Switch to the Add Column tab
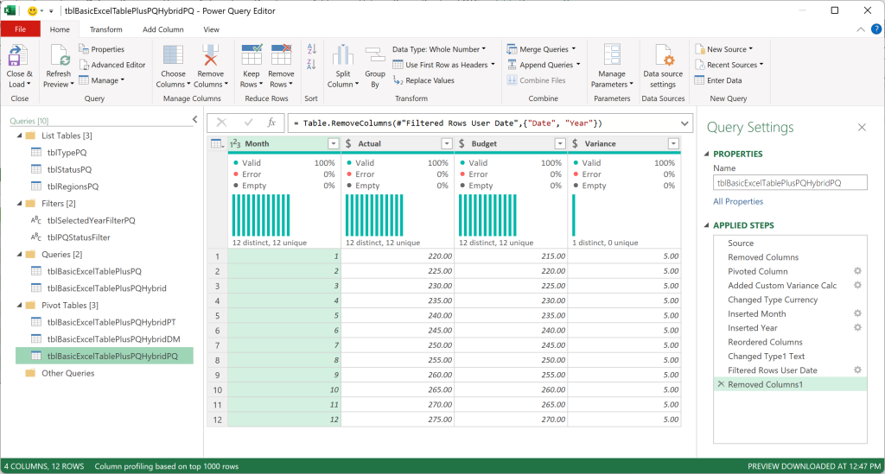The width and height of the screenshot is (885, 474). [x=163, y=29]
